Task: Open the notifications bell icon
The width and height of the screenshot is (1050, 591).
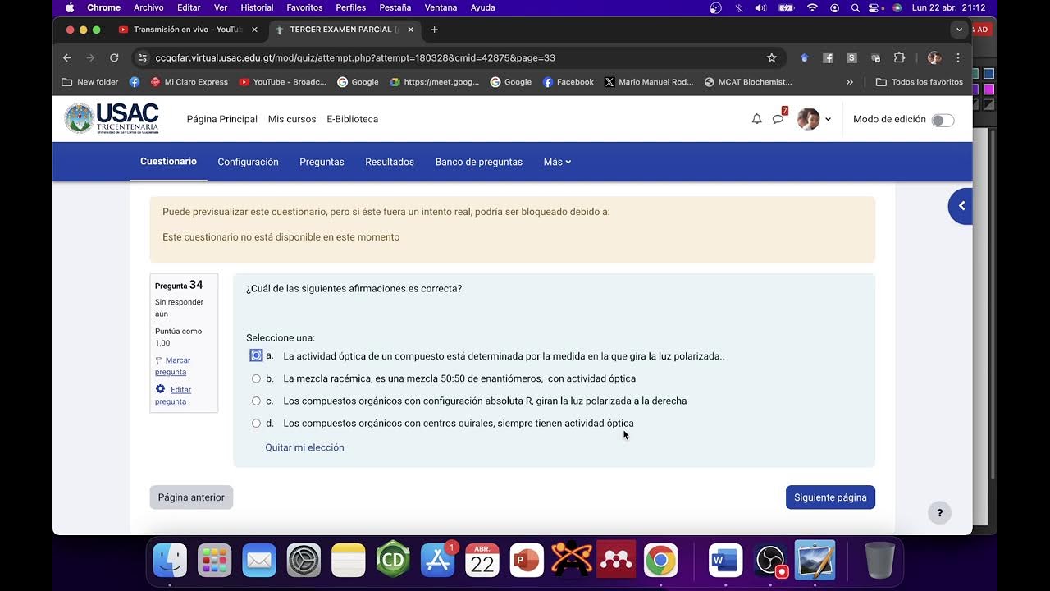Action: coord(756,119)
